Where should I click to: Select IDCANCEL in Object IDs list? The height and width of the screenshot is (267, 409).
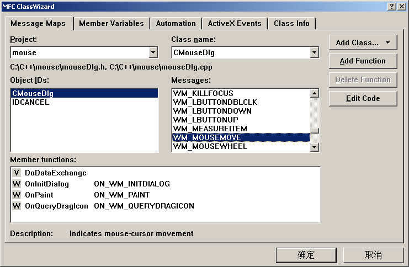84,102
